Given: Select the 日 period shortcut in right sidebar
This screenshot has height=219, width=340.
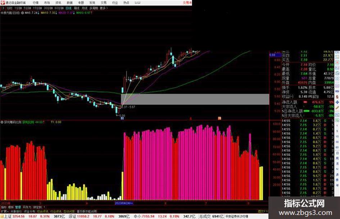Looking at the screenshot, I should point(337,153).
